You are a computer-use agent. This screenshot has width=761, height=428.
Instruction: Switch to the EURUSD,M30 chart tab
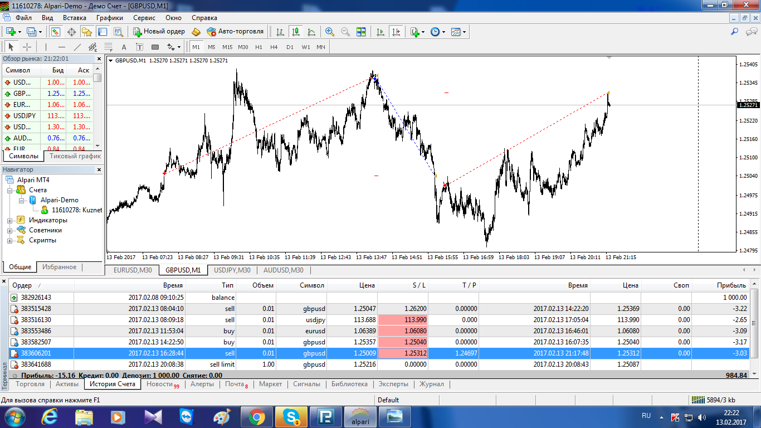click(132, 270)
